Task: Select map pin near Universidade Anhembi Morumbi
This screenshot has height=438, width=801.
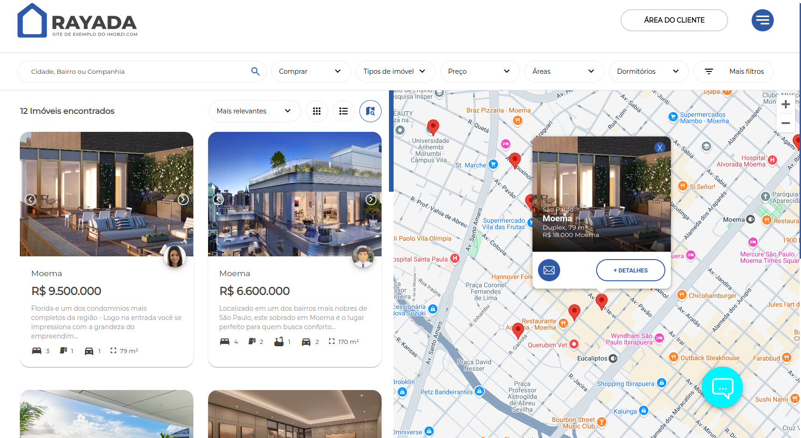Action: 433,127
